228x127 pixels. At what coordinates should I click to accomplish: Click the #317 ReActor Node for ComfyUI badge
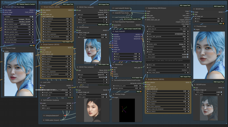click(26, 4)
